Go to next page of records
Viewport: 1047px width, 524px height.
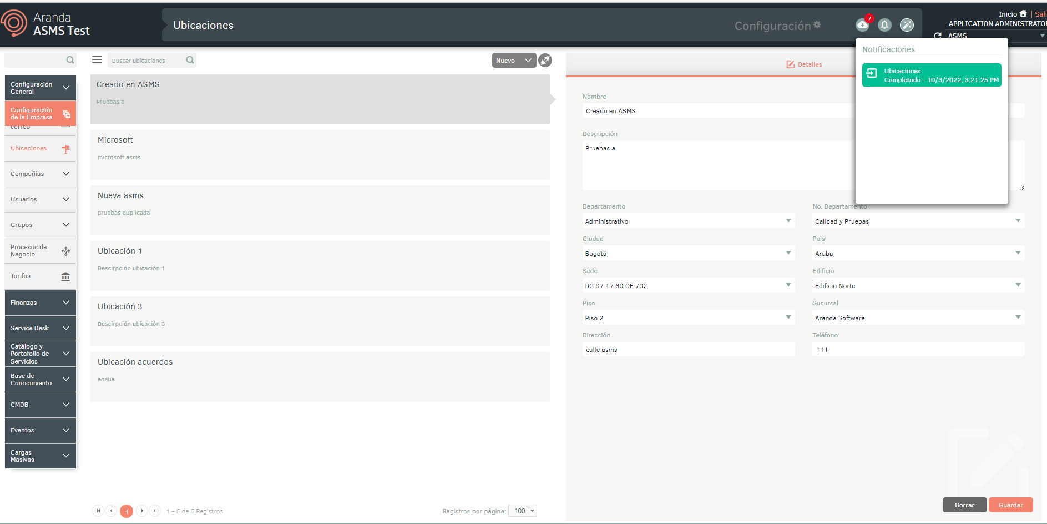point(142,511)
